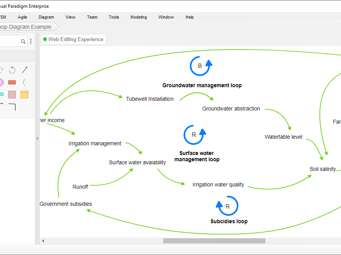The height and width of the screenshot is (255, 341).
Task: Click the Groundwater management loop label
Action: tap(202, 85)
